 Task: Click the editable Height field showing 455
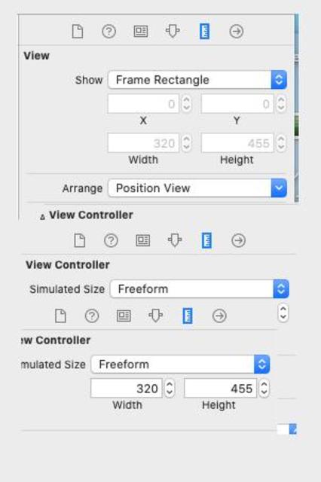[220, 389]
